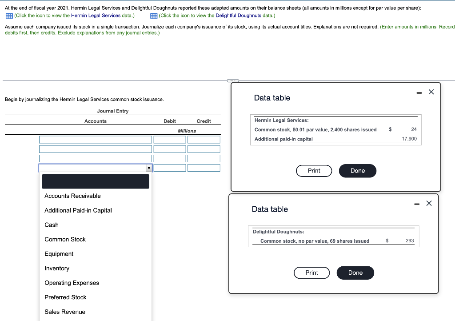Click the first-row account name field
This screenshot has height=321, width=455.
click(96, 140)
